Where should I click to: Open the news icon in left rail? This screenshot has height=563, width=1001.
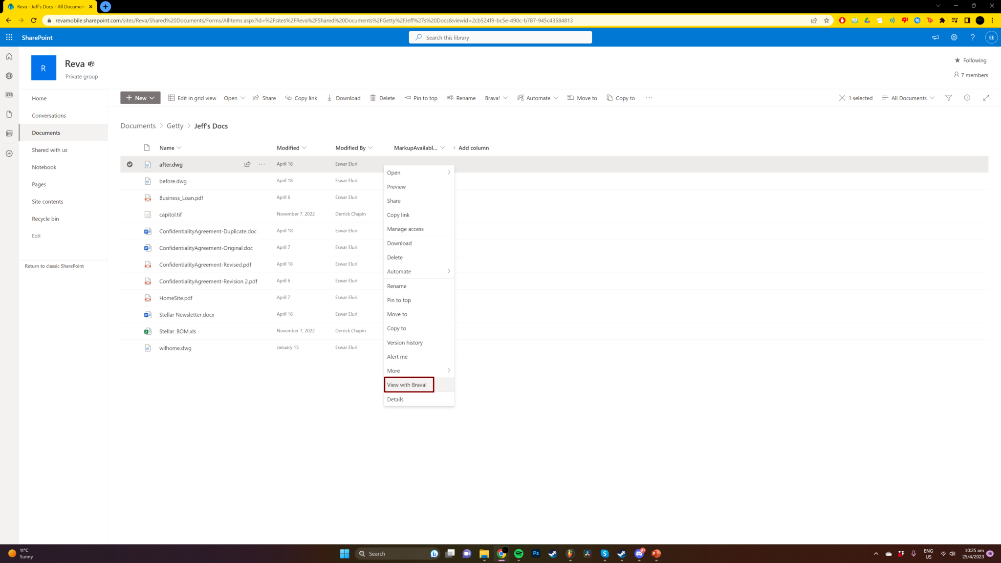[9, 95]
